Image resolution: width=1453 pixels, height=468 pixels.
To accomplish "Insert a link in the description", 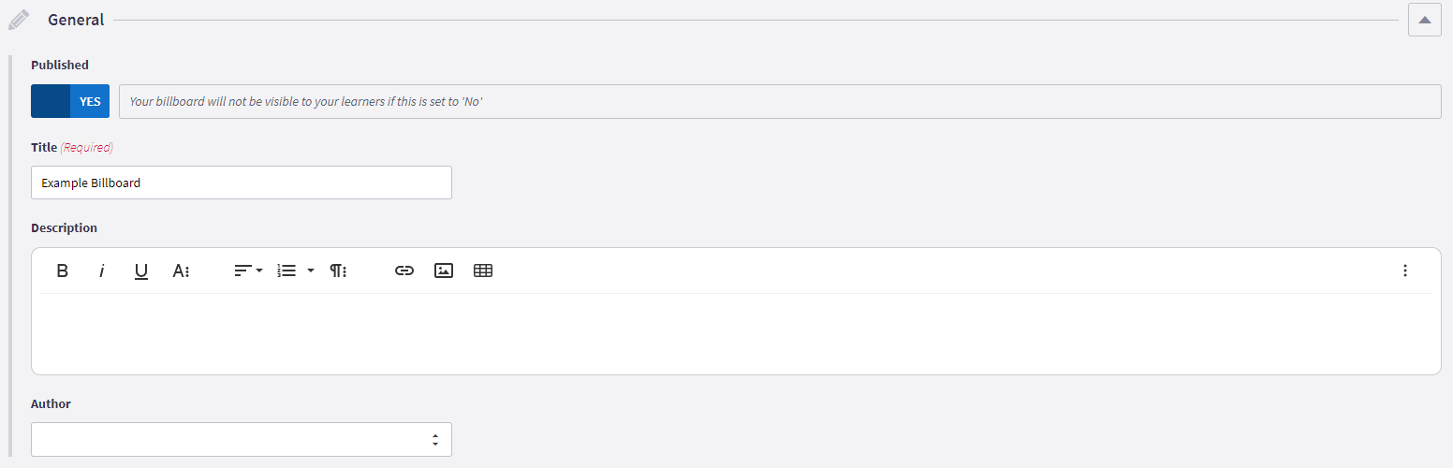I will coord(404,271).
